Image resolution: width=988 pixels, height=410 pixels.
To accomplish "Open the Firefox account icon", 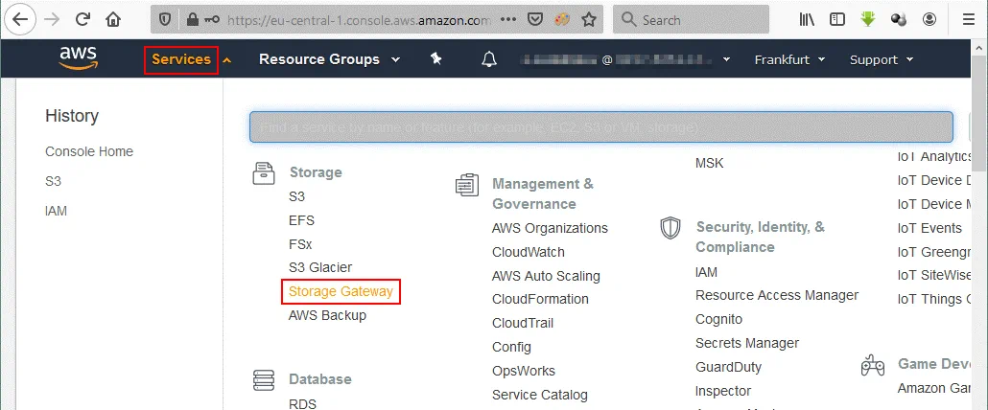I will pos(929,19).
